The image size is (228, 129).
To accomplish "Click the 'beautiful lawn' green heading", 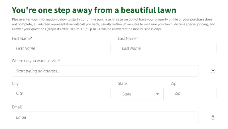I will pos(94,10).
